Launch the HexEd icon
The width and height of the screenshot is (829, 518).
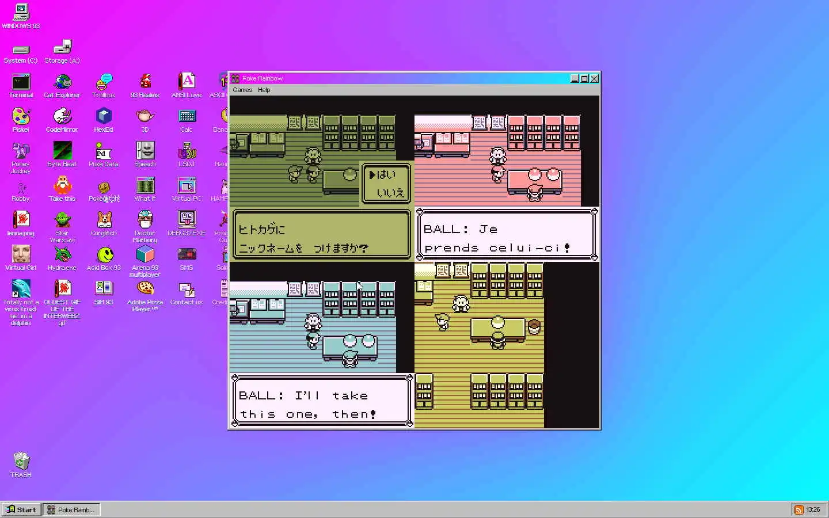[104, 121]
